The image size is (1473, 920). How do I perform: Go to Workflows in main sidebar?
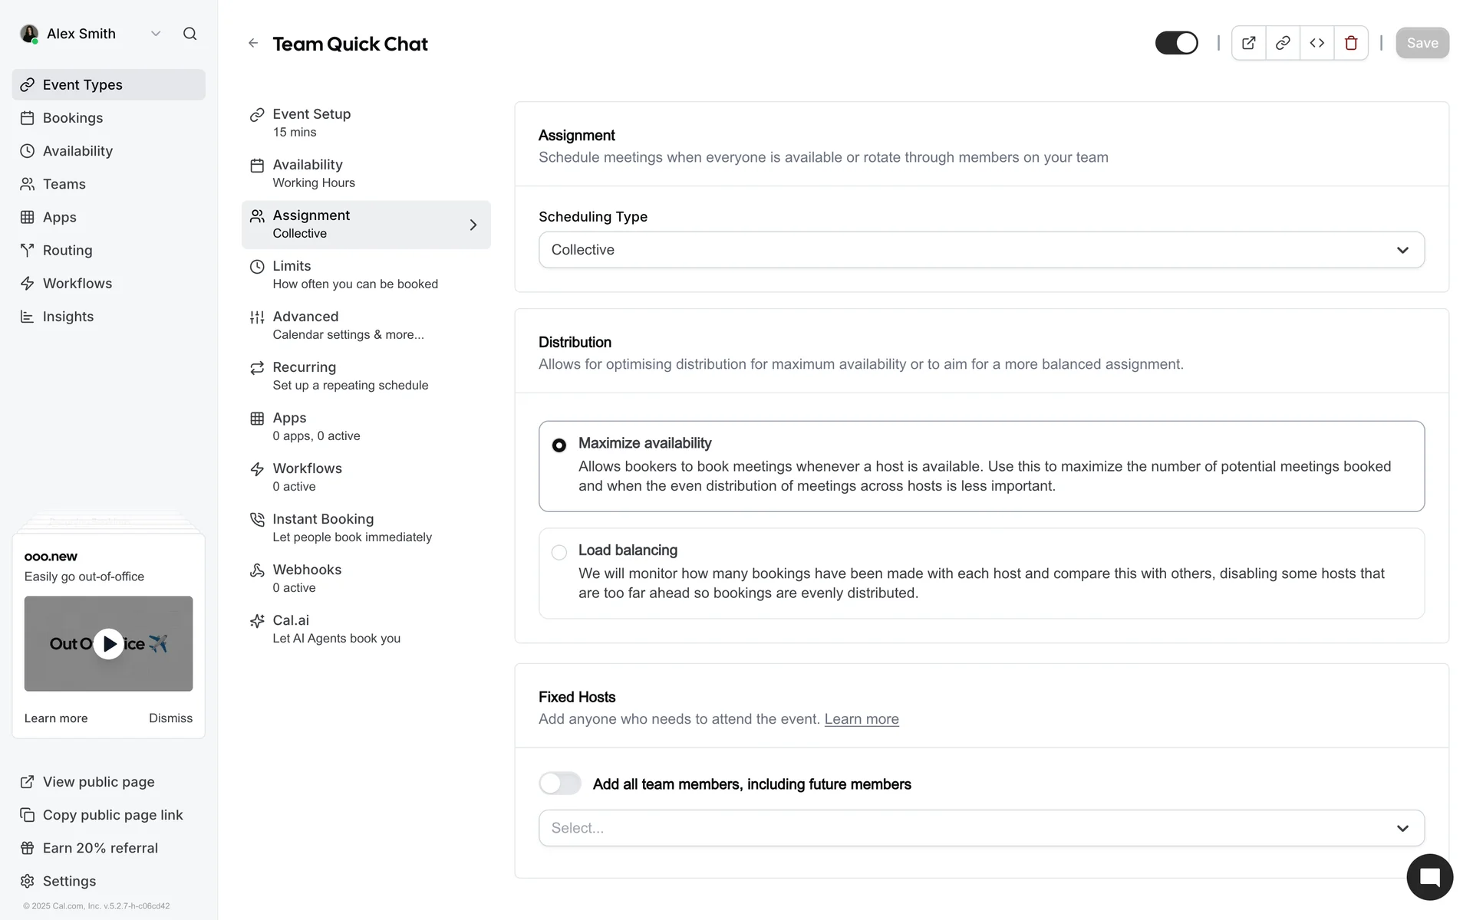tap(77, 284)
